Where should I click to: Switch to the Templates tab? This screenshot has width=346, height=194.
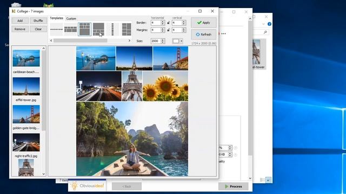[56, 18]
